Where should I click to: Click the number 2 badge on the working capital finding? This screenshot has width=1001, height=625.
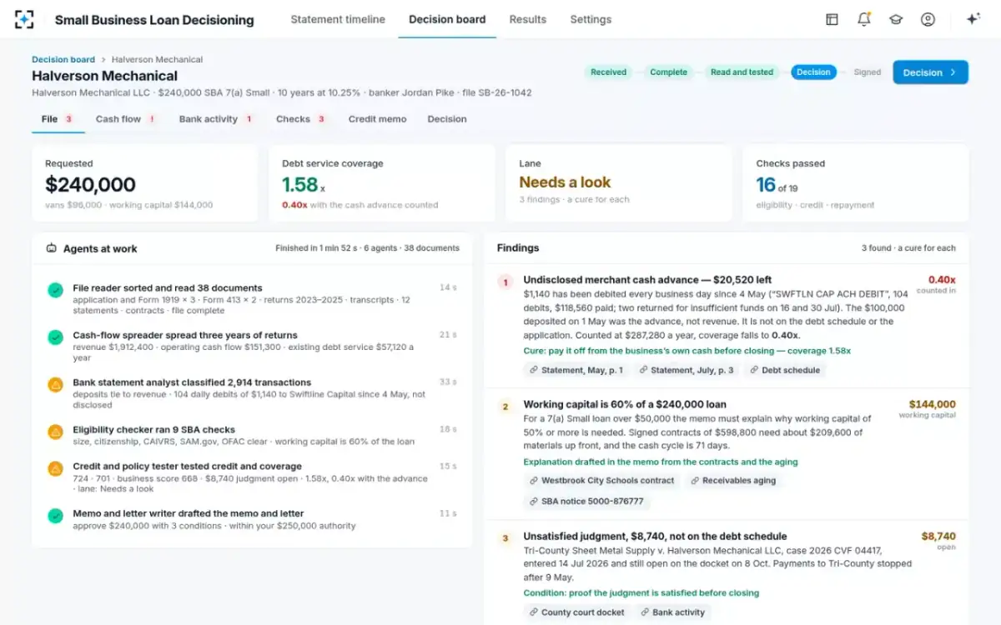(505, 407)
